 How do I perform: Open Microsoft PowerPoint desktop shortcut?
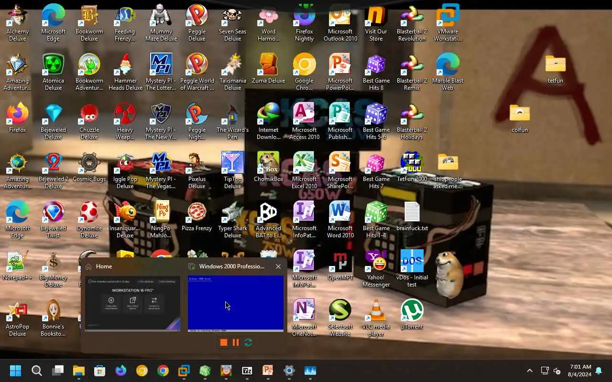coord(340,72)
